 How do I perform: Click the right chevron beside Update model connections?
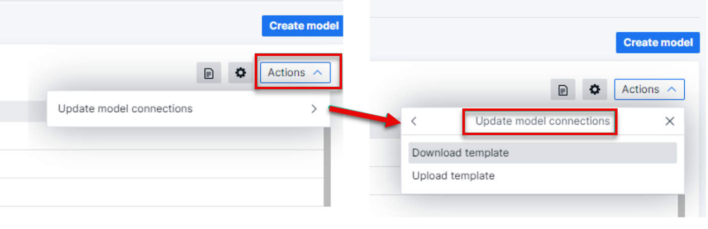[314, 108]
